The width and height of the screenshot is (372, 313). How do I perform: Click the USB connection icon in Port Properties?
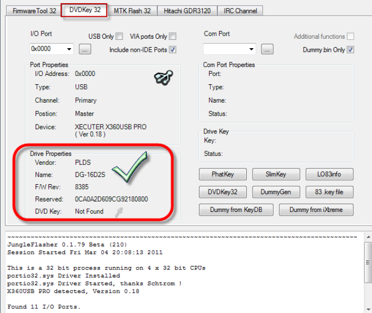click(163, 77)
